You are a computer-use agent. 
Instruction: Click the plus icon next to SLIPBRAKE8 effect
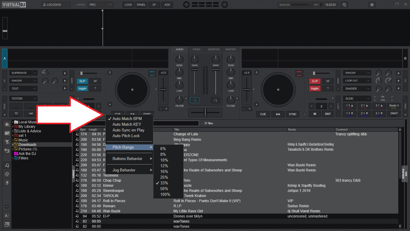[x=65, y=73]
